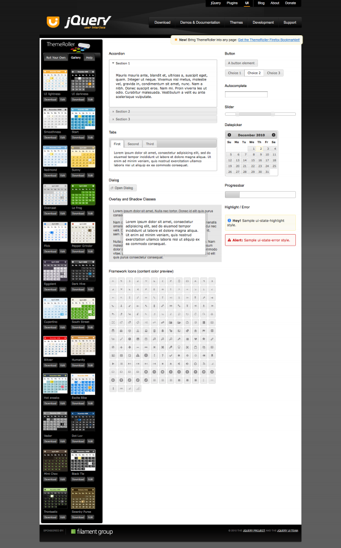Open the jQuery Project footer link

[x=254, y=530]
